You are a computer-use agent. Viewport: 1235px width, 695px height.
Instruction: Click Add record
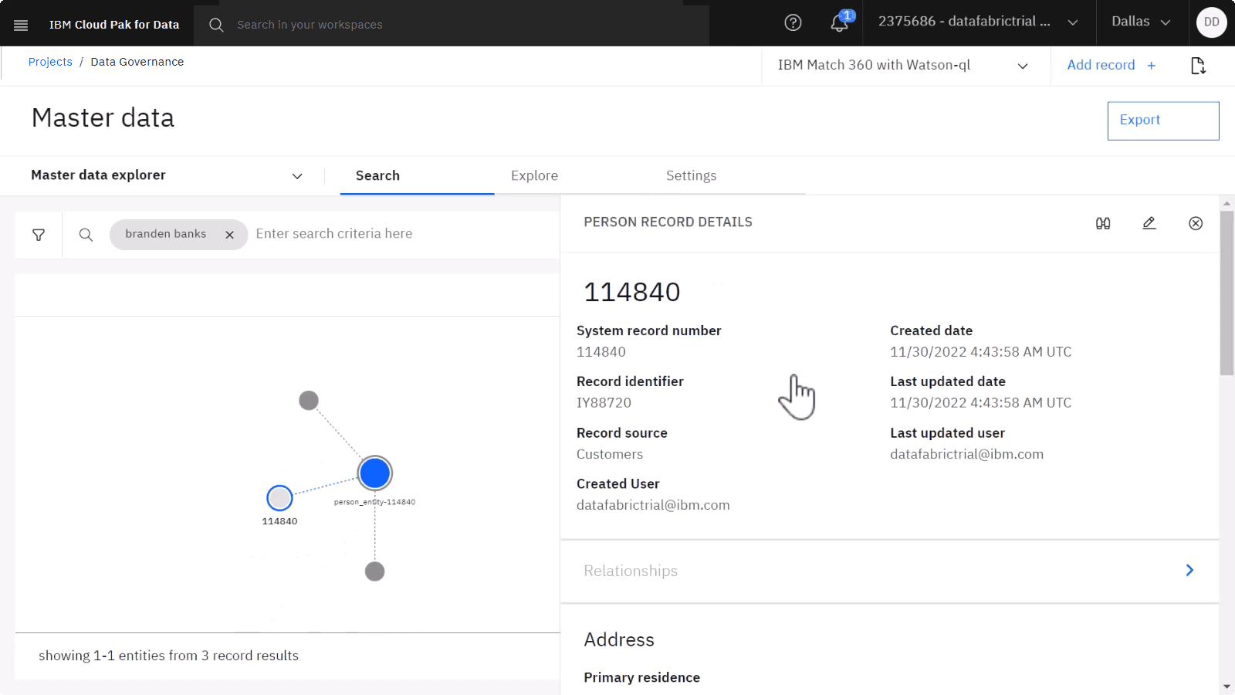tap(1111, 66)
